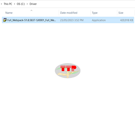135x135 pixels.
Task: Sort by Date modified column
Action: tap(69, 13)
